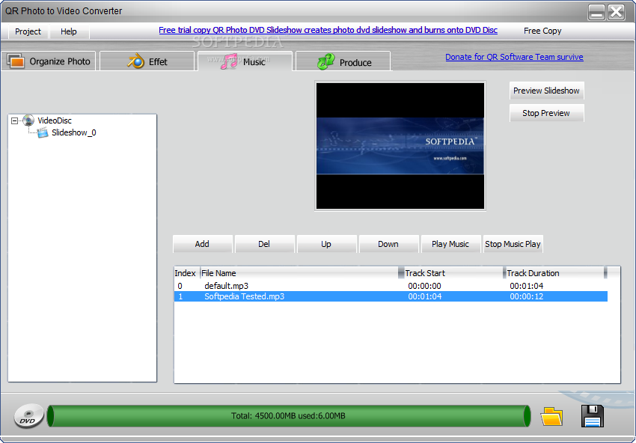Click the green Produce tab icon
Viewport: 636px width, 443px height.
pos(325,61)
